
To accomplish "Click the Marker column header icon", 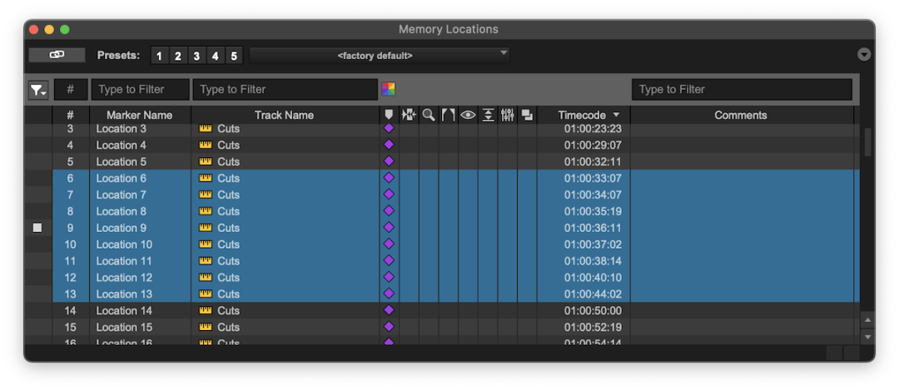I will (x=389, y=115).
